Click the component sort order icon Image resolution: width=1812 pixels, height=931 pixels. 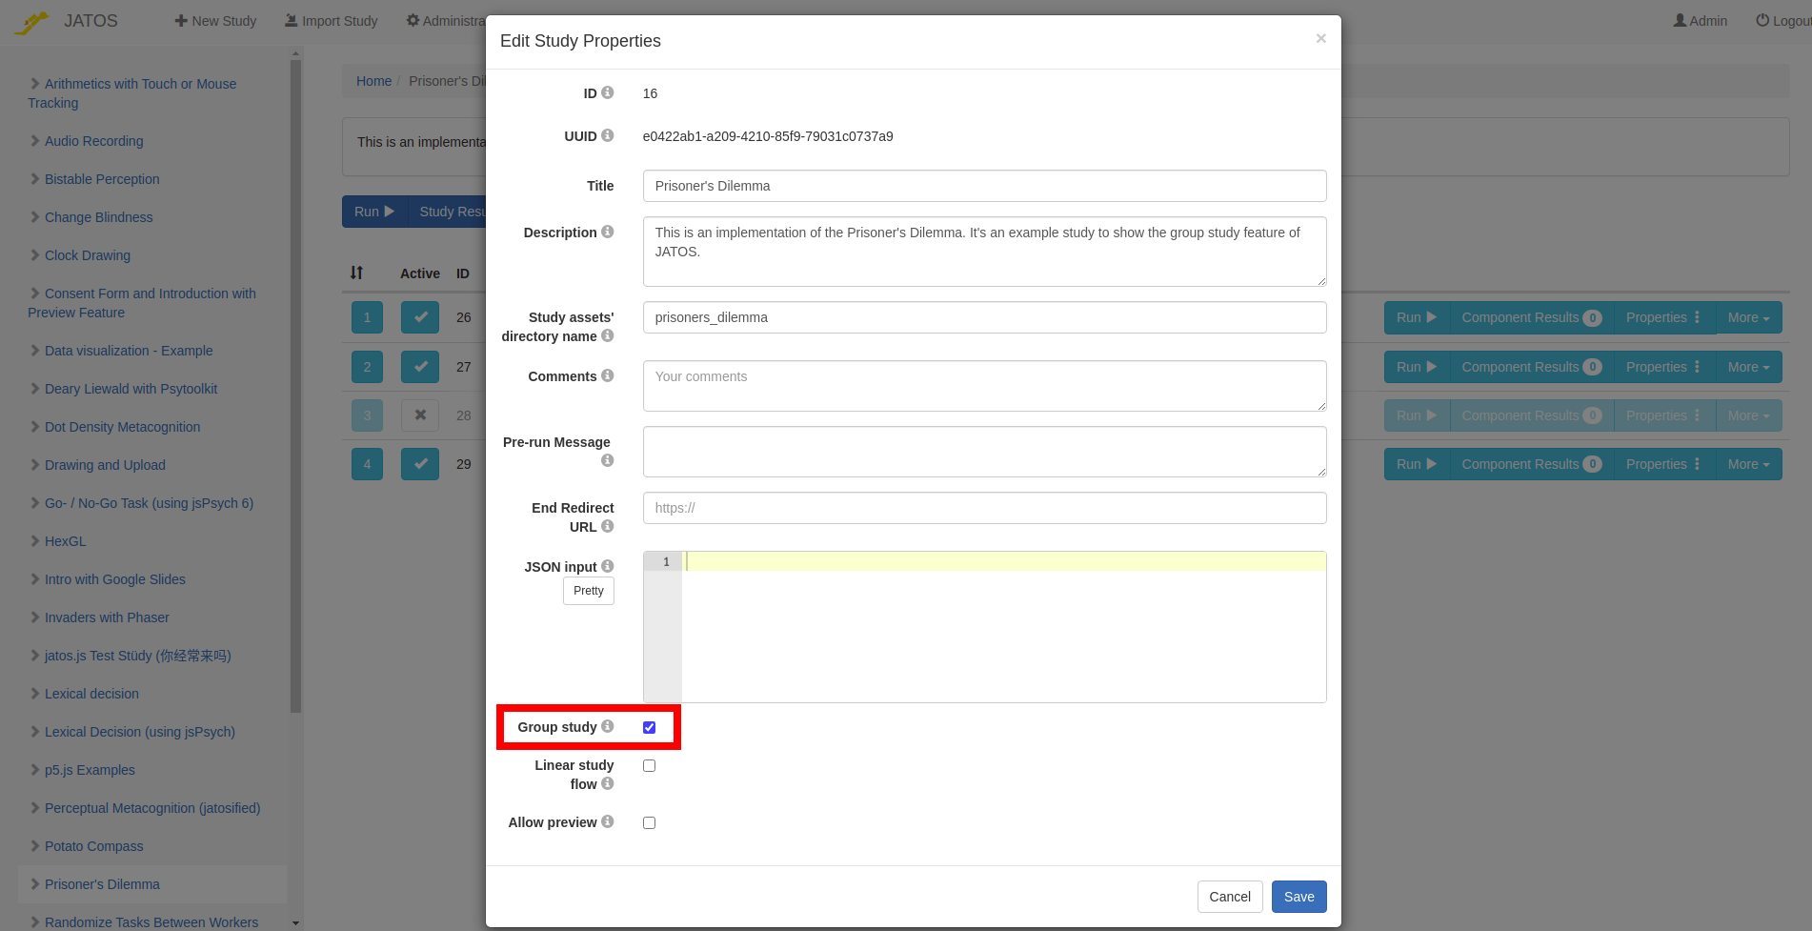pos(356,273)
